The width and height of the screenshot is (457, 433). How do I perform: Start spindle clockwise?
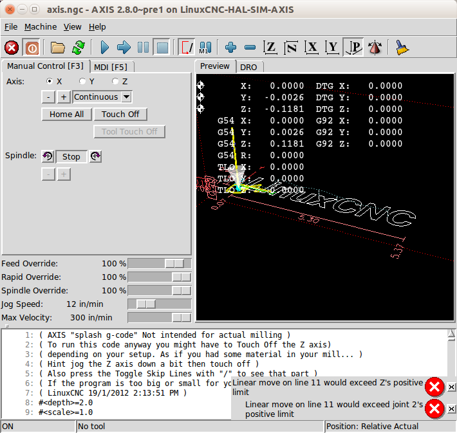(x=95, y=156)
